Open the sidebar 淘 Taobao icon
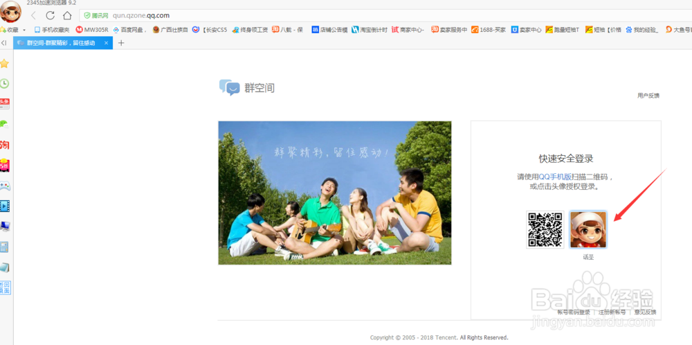The width and height of the screenshot is (692, 345). click(x=4, y=145)
